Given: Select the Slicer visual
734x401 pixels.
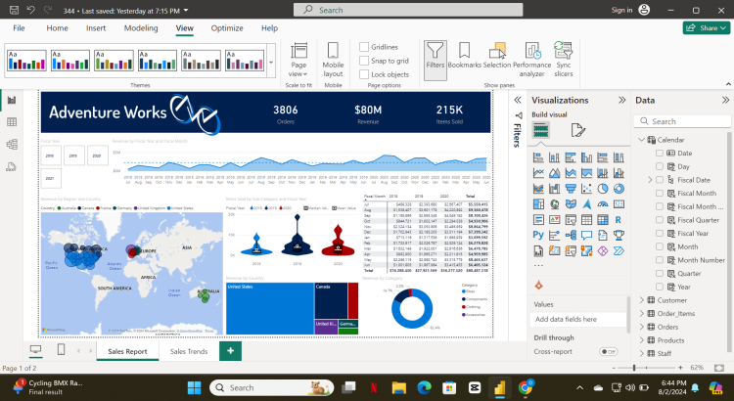Looking at the screenshot, I should tap(571, 219).
